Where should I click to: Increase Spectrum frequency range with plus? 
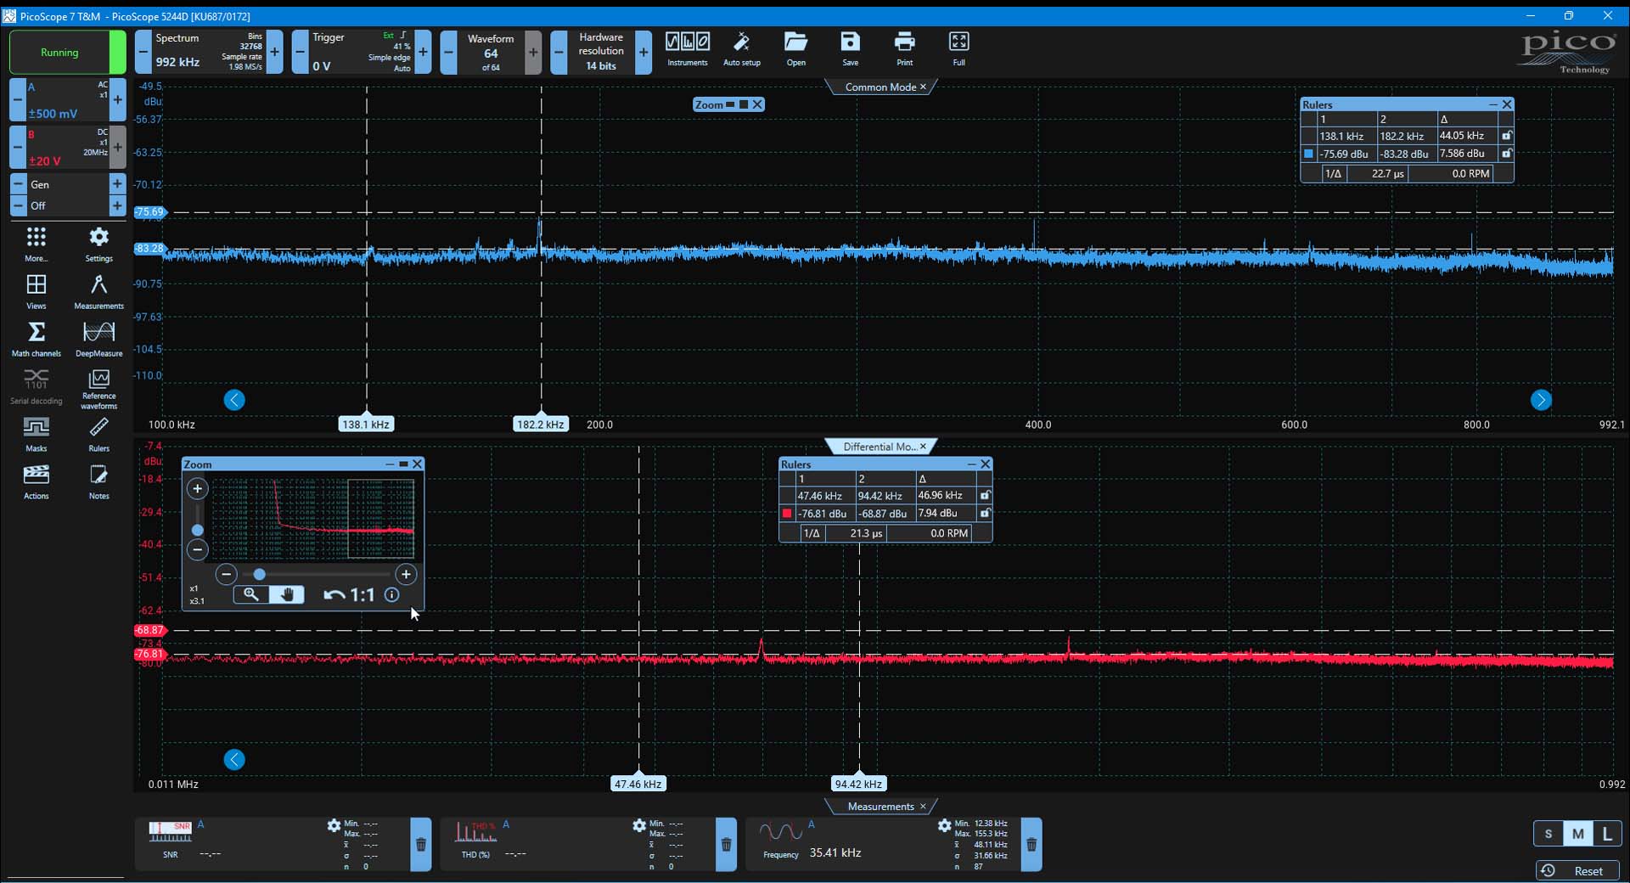[274, 53]
